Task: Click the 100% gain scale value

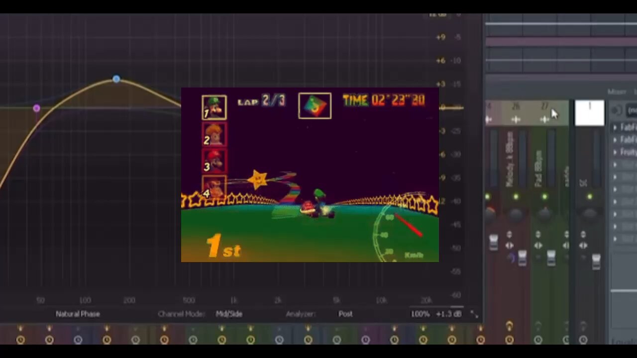Action: tap(420, 314)
